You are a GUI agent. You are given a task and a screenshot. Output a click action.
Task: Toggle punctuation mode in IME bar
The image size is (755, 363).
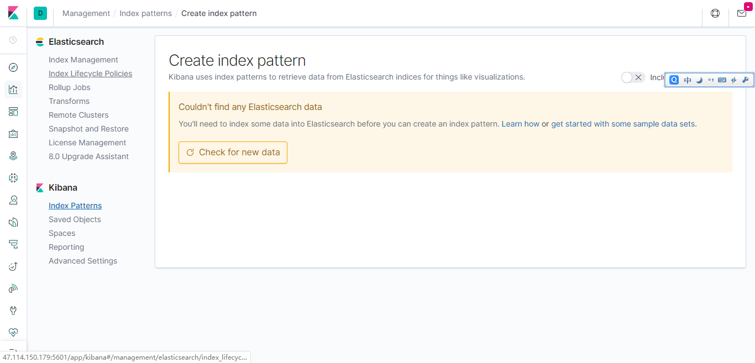[x=711, y=80]
